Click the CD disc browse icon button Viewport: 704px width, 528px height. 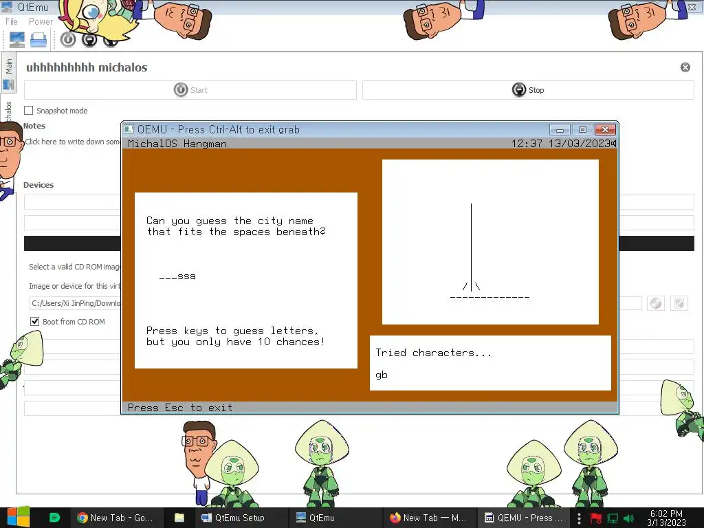pyautogui.click(x=656, y=303)
